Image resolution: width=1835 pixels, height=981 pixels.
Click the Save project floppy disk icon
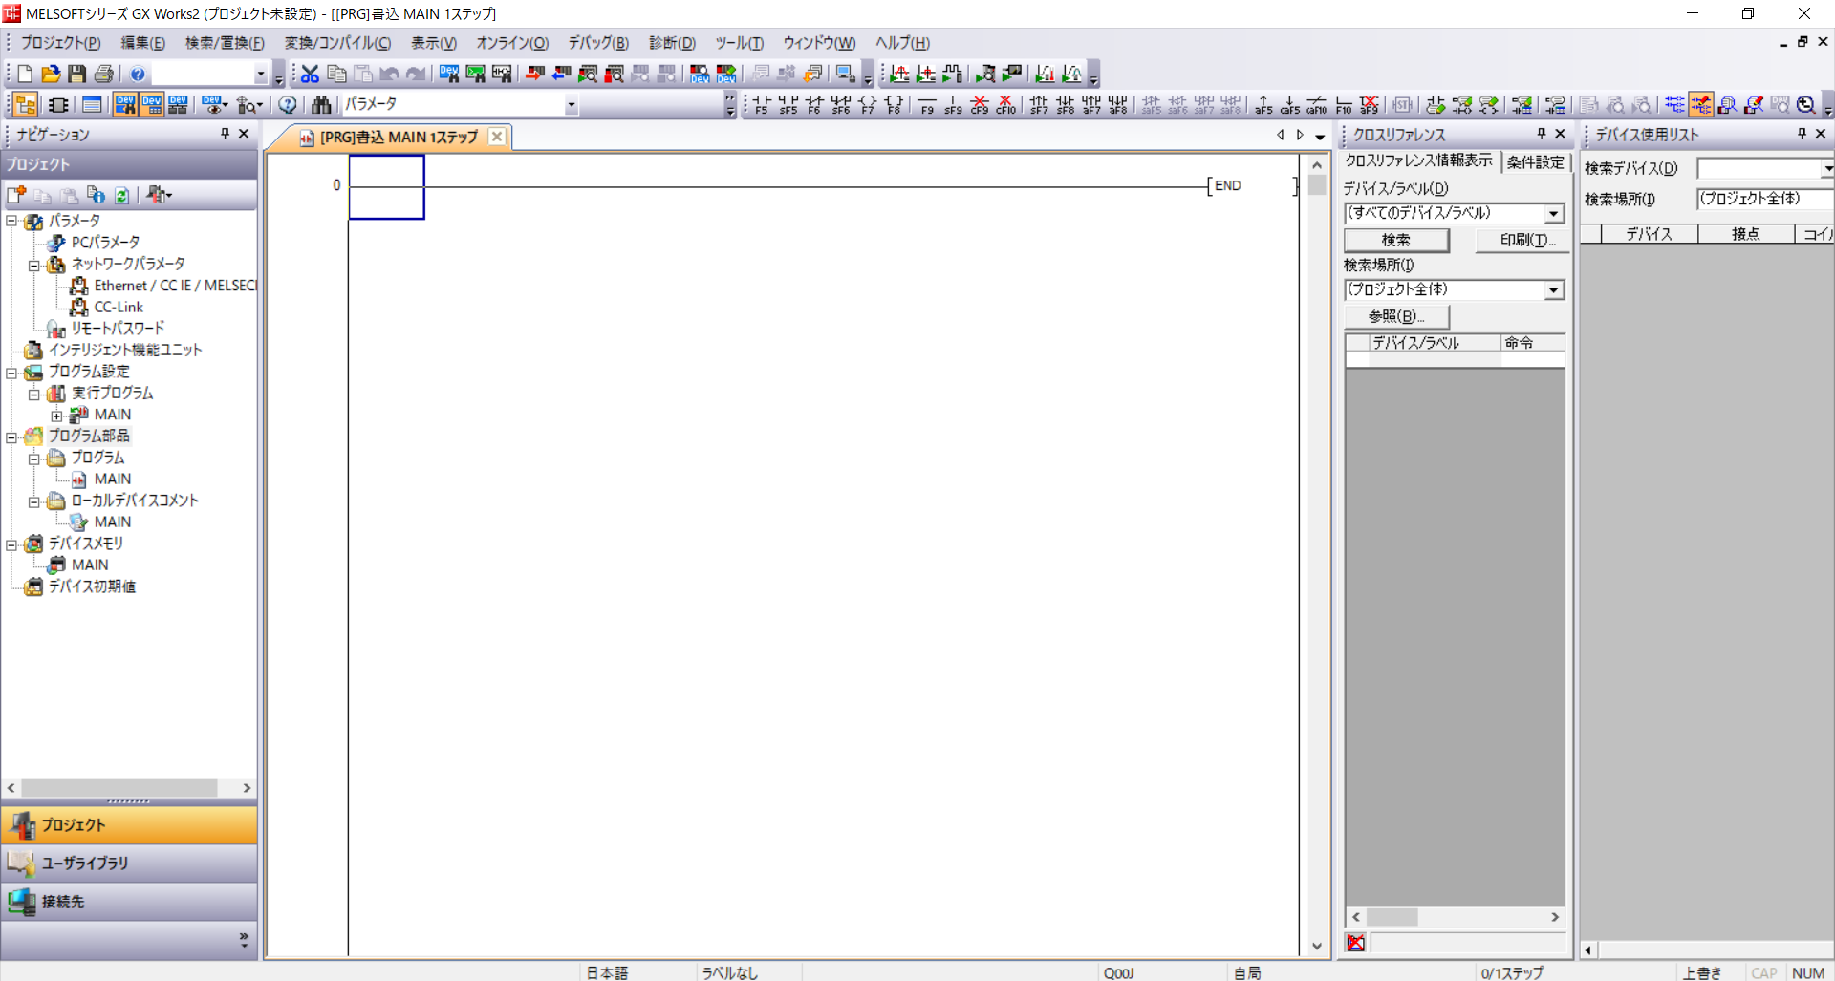(76, 74)
